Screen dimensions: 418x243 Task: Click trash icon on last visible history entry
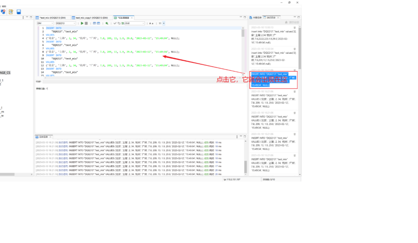(295, 155)
